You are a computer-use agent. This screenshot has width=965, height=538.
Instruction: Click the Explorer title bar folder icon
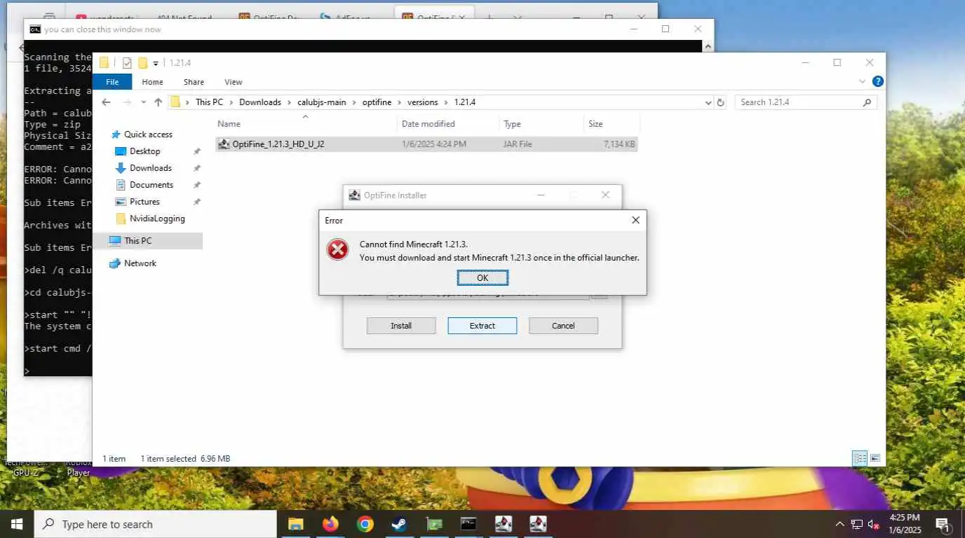(104, 63)
